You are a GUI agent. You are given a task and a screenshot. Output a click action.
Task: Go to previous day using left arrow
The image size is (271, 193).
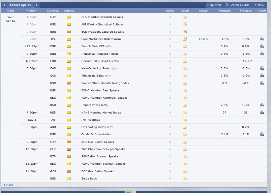point(4,5)
